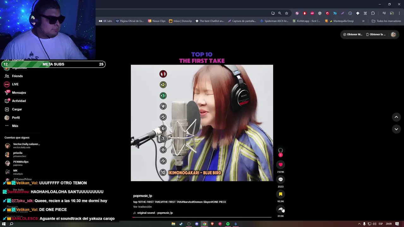Click the taskbar search magnifier
Screen dimensions: 404x227
11,224
